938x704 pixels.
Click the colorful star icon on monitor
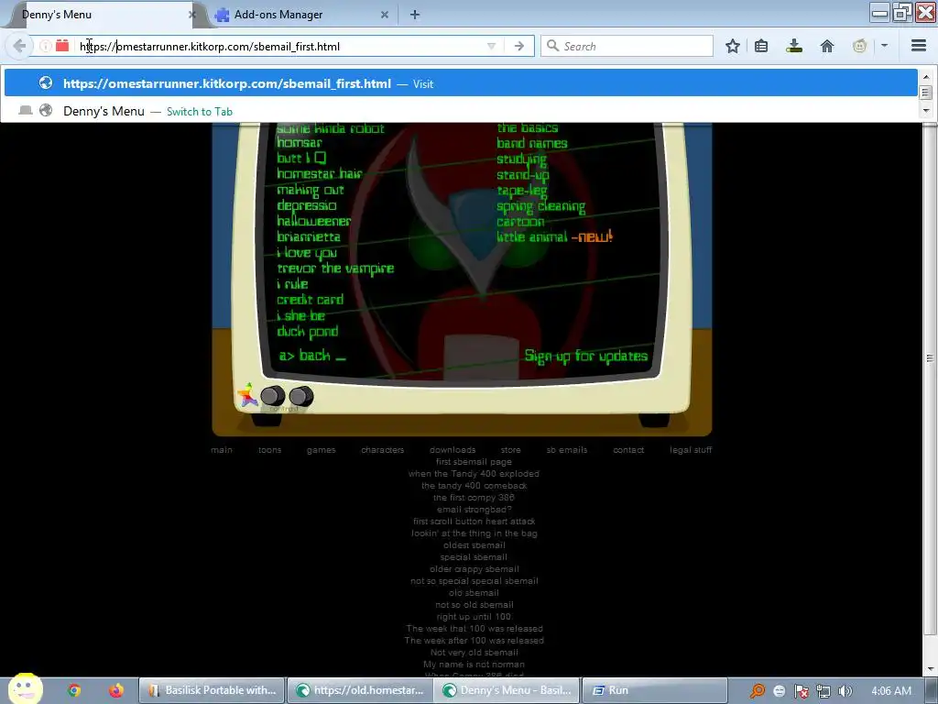247,395
